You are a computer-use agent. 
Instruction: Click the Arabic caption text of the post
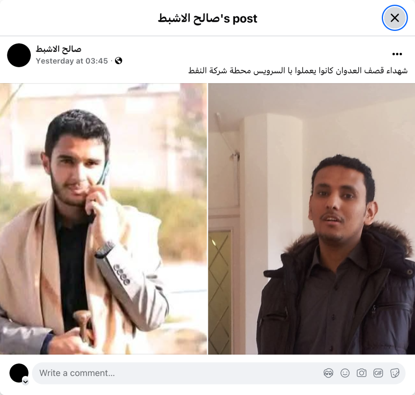(x=298, y=71)
